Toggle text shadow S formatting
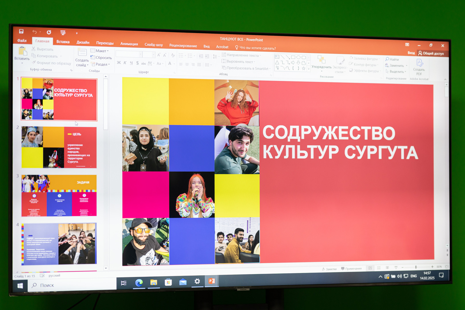This screenshot has height=310, width=465. click(x=137, y=63)
